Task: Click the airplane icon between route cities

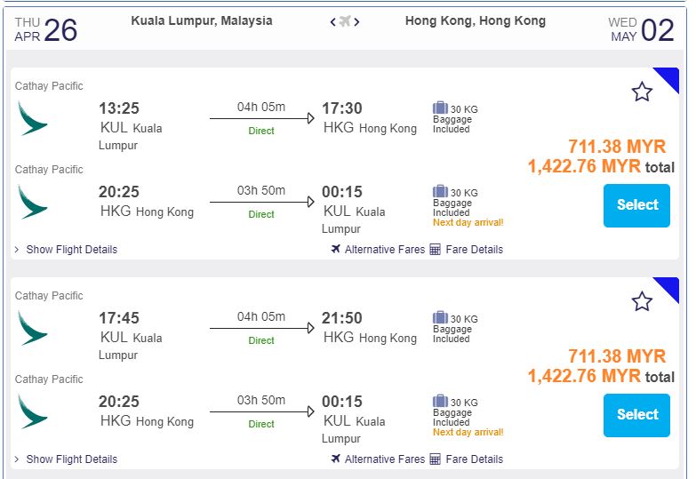Action: coord(345,22)
